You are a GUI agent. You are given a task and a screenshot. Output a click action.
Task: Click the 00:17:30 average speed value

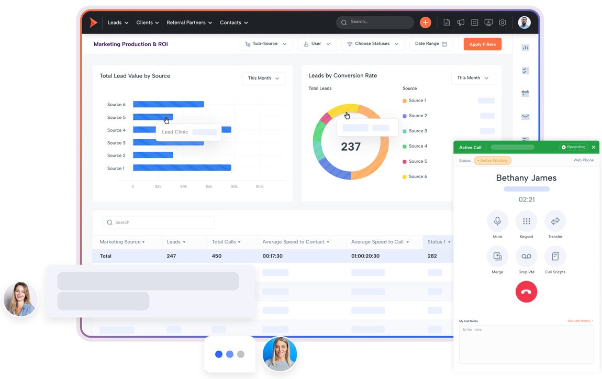272,256
